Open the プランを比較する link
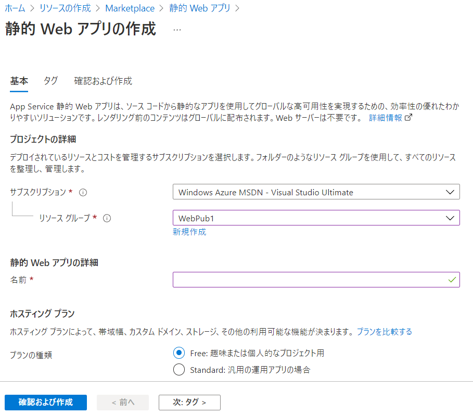The height and width of the screenshot is (414, 473). pos(385,332)
